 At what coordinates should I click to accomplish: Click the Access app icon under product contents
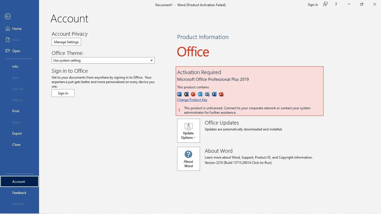click(x=221, y=94)
